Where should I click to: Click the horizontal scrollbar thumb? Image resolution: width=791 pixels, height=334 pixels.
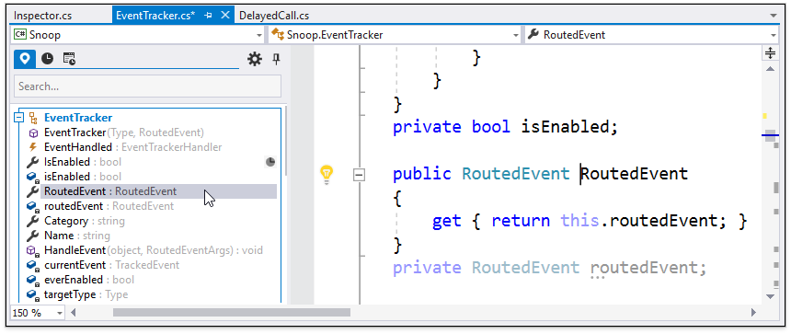[232, 313]
